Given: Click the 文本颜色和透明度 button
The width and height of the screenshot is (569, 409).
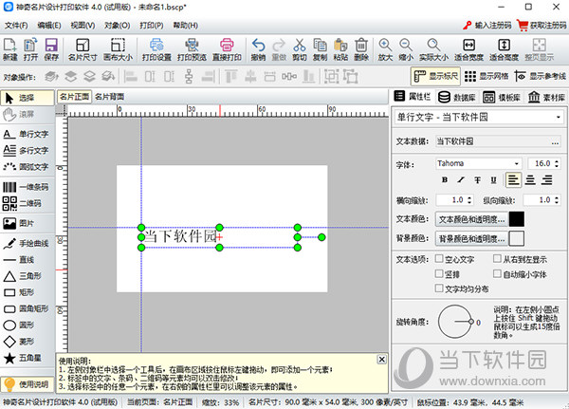Looking at the screenshot, I should click(x=471, y=219).
